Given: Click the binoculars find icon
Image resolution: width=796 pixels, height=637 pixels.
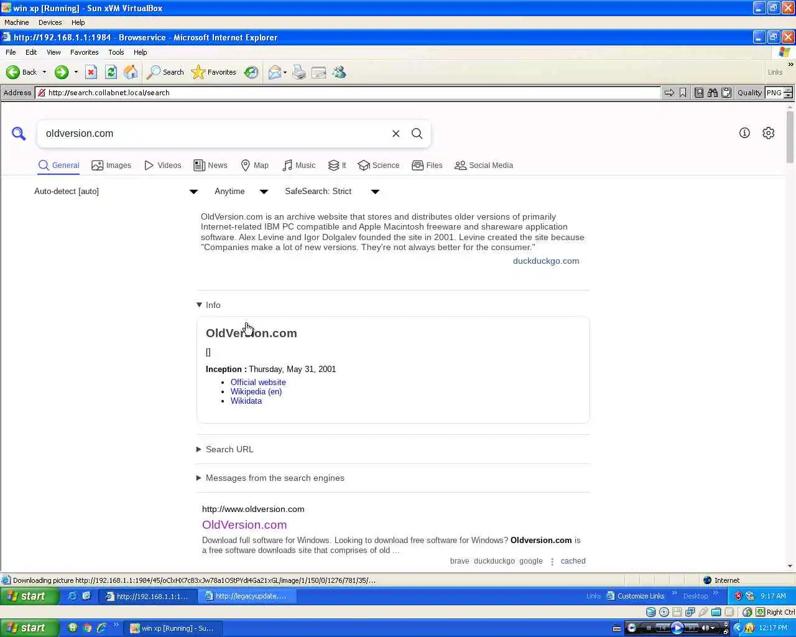Looking at the screenshot, I should [712, 93].
